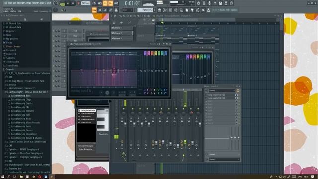Image resolution: width=318 pixels, height=179 pixels.
Task: Select Pattern 2 in the pattern picker
Action: (122, 33)
